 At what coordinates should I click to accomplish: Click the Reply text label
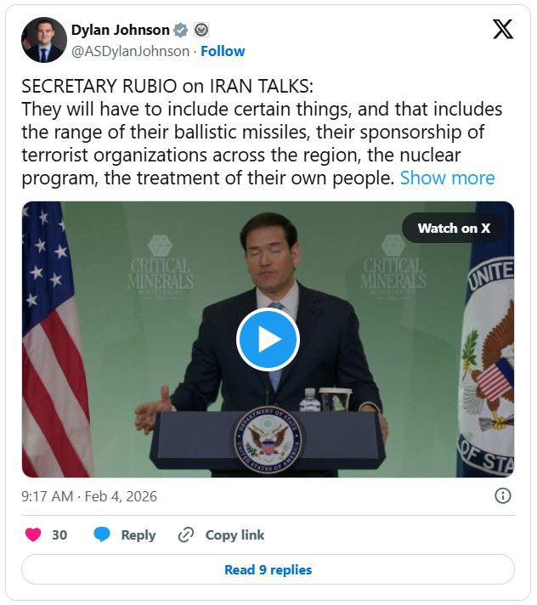pos(138,534)
